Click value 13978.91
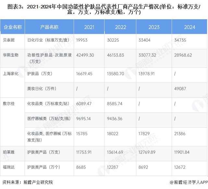Image resolution: width=208 pixels, height=189 pixels. click(x=146, y=74)
